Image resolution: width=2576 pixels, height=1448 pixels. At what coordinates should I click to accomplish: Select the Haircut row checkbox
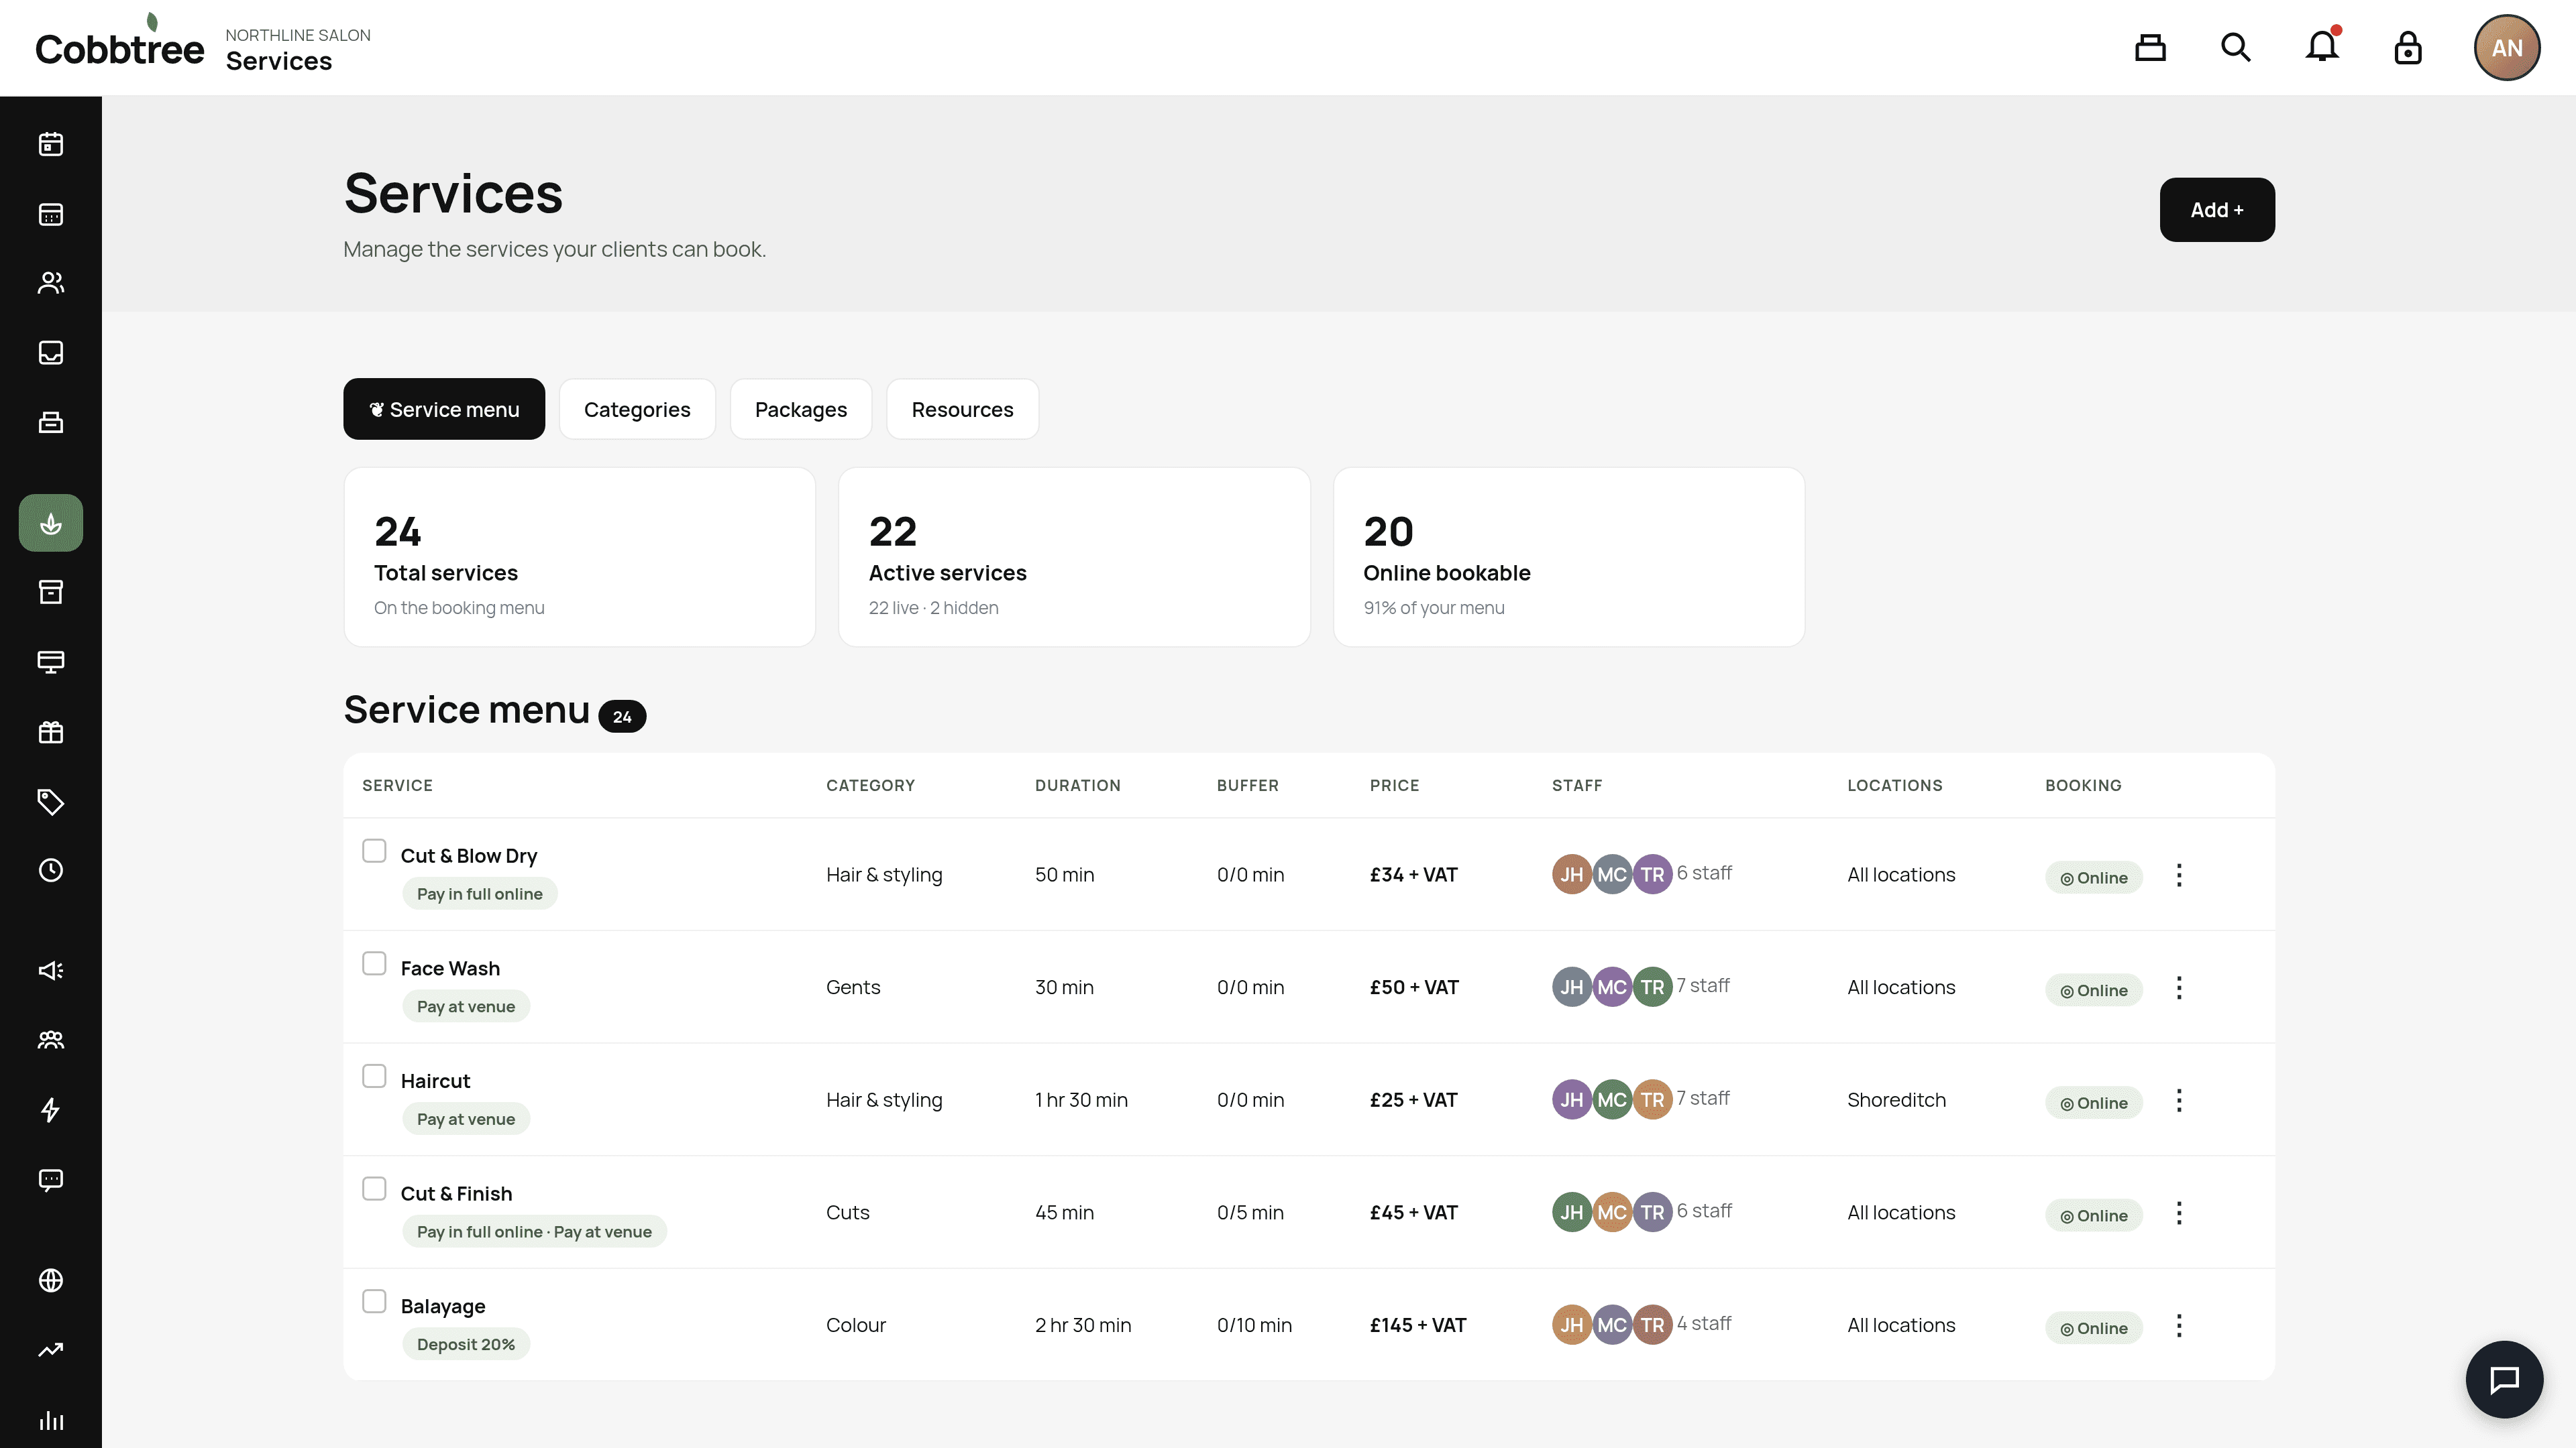[x=374, y=1076]
